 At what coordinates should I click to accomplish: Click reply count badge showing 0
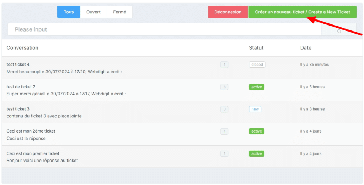224,109
